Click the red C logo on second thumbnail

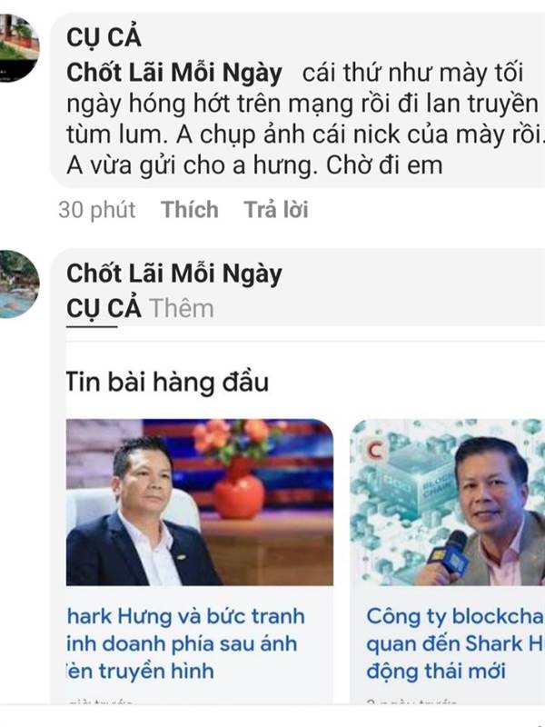tap(375, 449)
